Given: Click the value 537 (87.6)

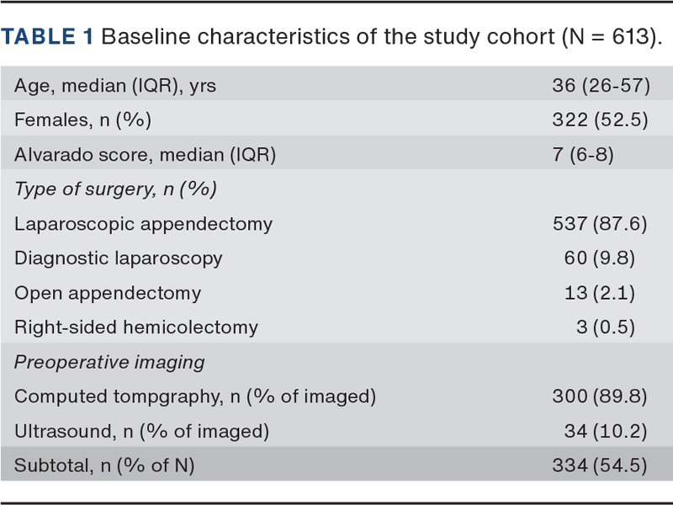Looking at the screenshot, I should [x=600, y=224].
